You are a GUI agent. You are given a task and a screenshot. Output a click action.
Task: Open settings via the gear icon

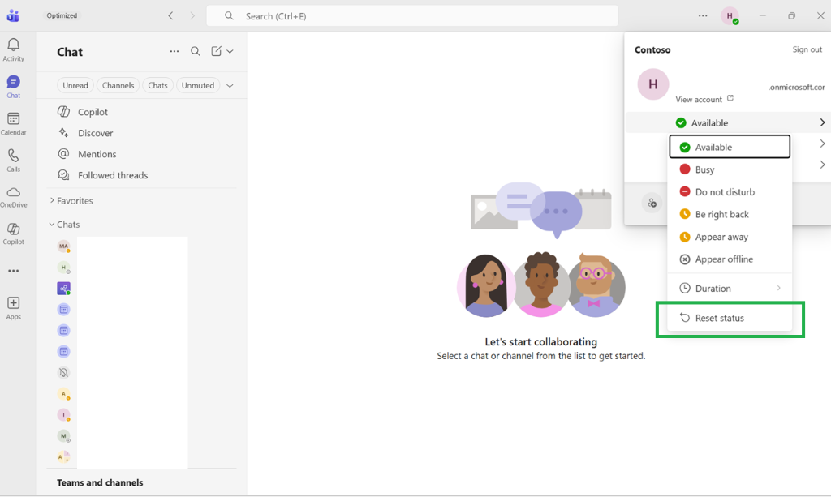pos(652,204)
